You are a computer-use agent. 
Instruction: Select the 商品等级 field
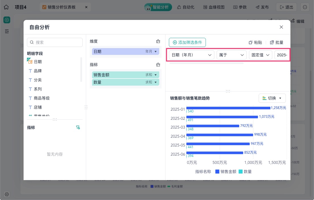pyautogui.click(x=42, y=98)
